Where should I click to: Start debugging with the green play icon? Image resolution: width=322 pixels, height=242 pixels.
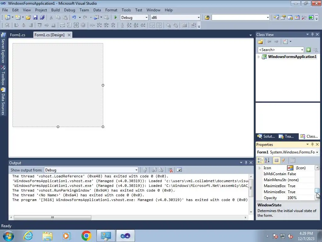[x=115, y=18]
